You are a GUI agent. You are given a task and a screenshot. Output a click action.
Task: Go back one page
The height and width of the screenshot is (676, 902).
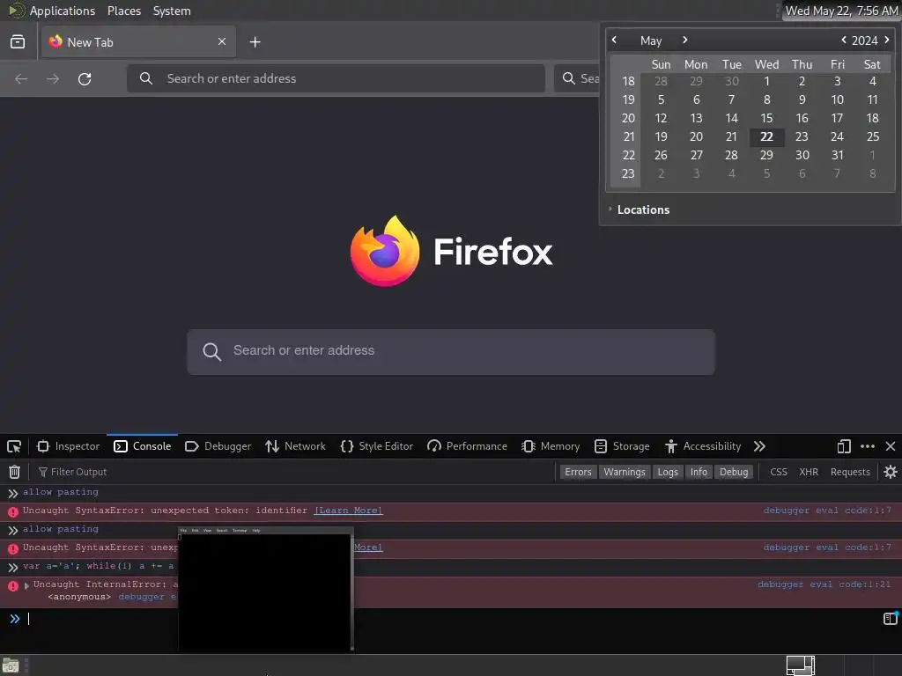coord(21,78)
